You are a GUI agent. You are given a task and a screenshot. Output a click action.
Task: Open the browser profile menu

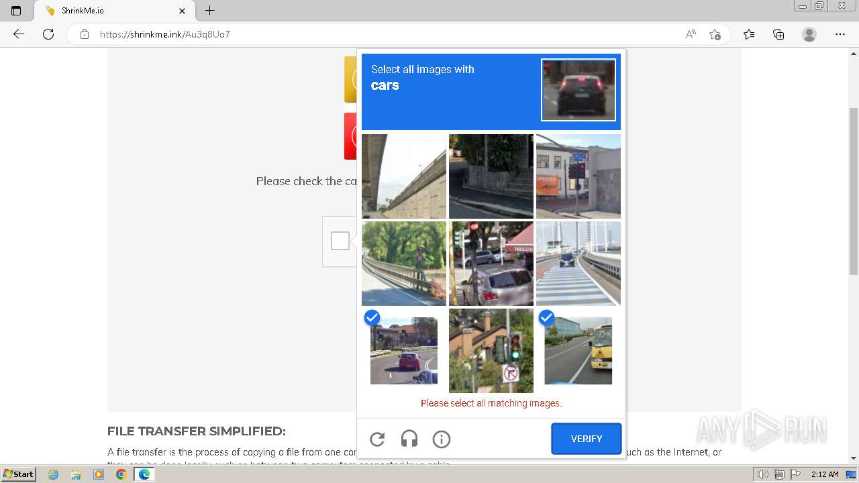click(809, 34)
